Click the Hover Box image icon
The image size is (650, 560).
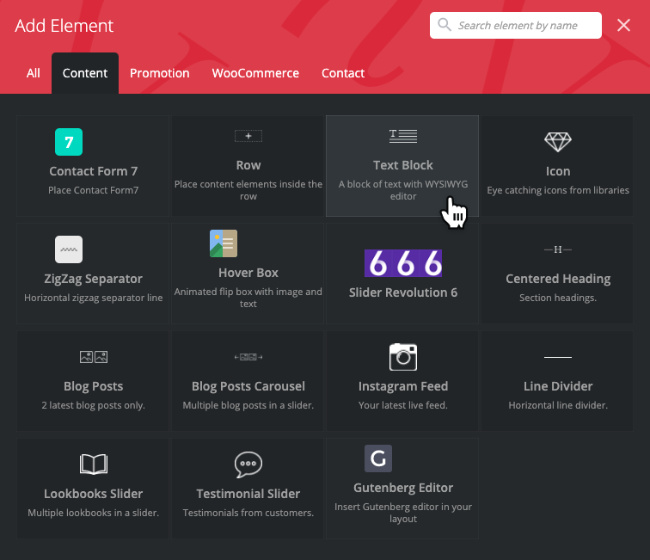coord(224,243)
